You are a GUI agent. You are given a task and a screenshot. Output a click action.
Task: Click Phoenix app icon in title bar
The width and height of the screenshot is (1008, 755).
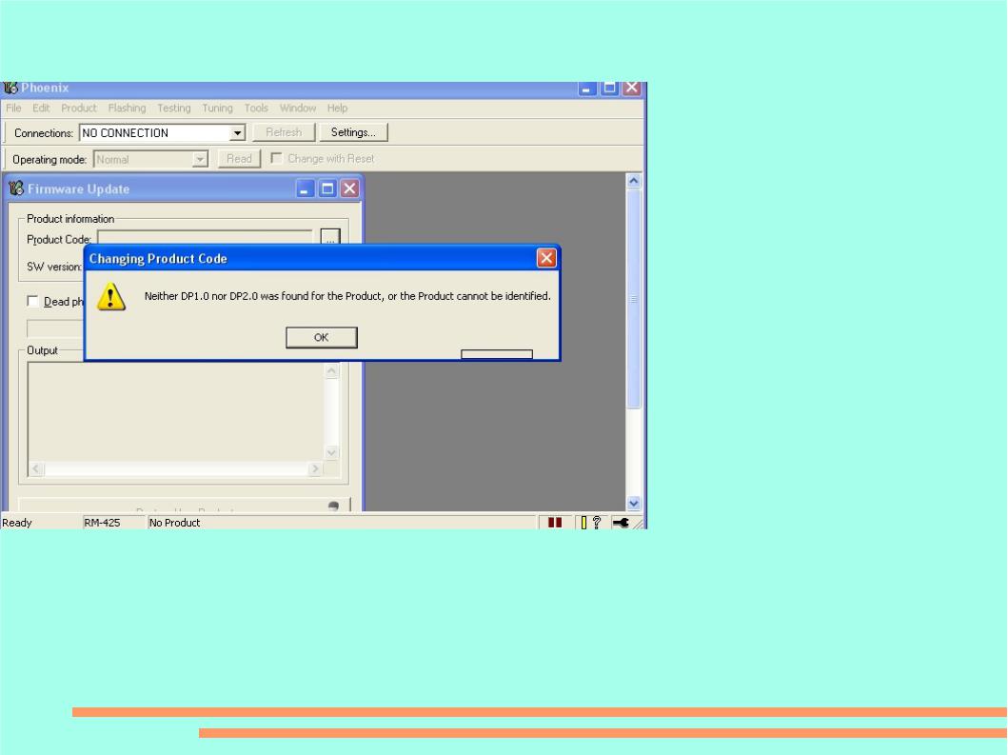click(10, 88)
